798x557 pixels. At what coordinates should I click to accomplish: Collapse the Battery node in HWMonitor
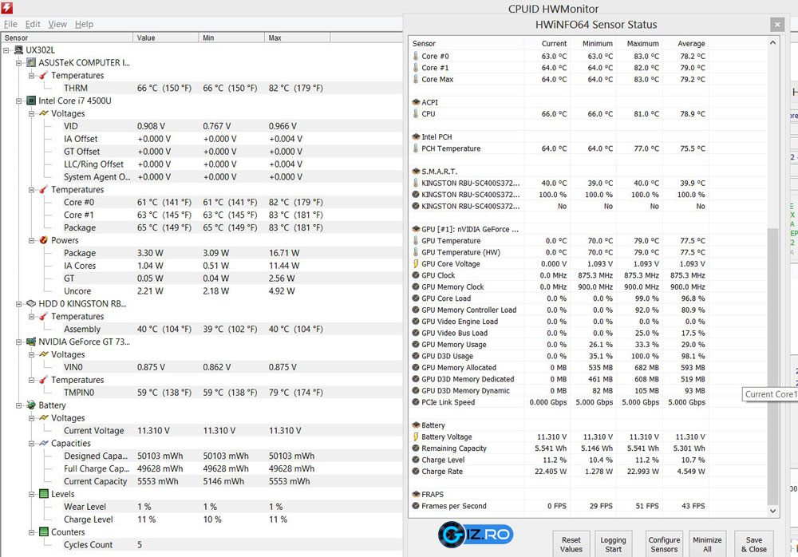[19, 405]
